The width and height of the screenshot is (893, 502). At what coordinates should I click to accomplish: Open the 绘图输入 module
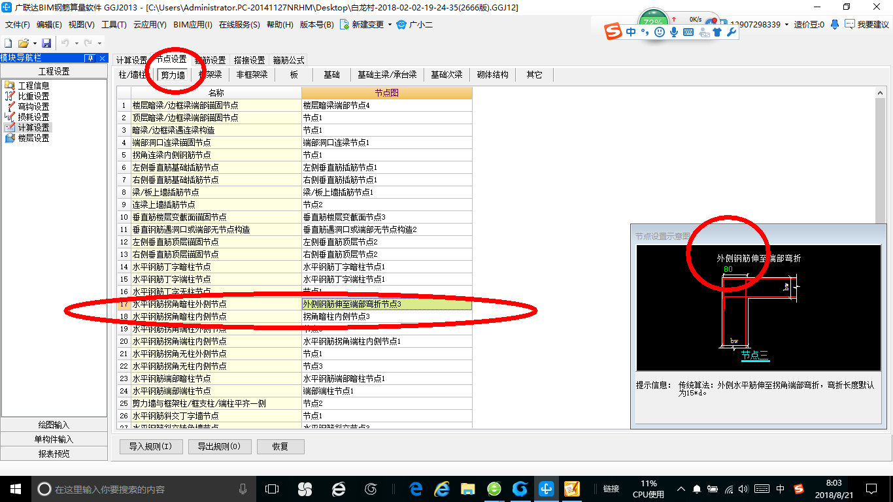54,425
